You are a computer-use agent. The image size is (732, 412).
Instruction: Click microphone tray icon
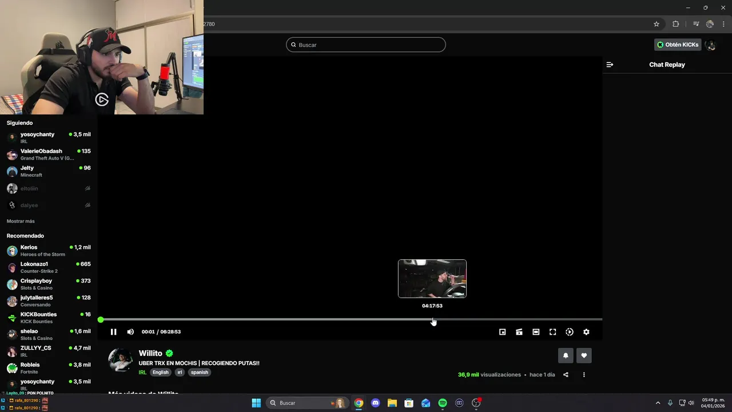click(670, 403)
